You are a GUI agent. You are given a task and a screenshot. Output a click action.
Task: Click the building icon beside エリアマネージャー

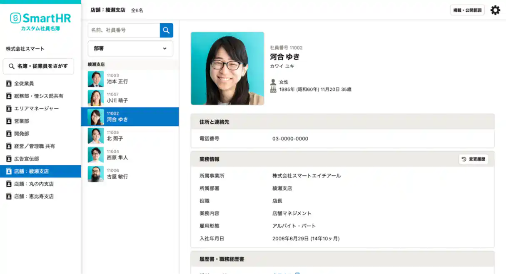tap(8, 109)
